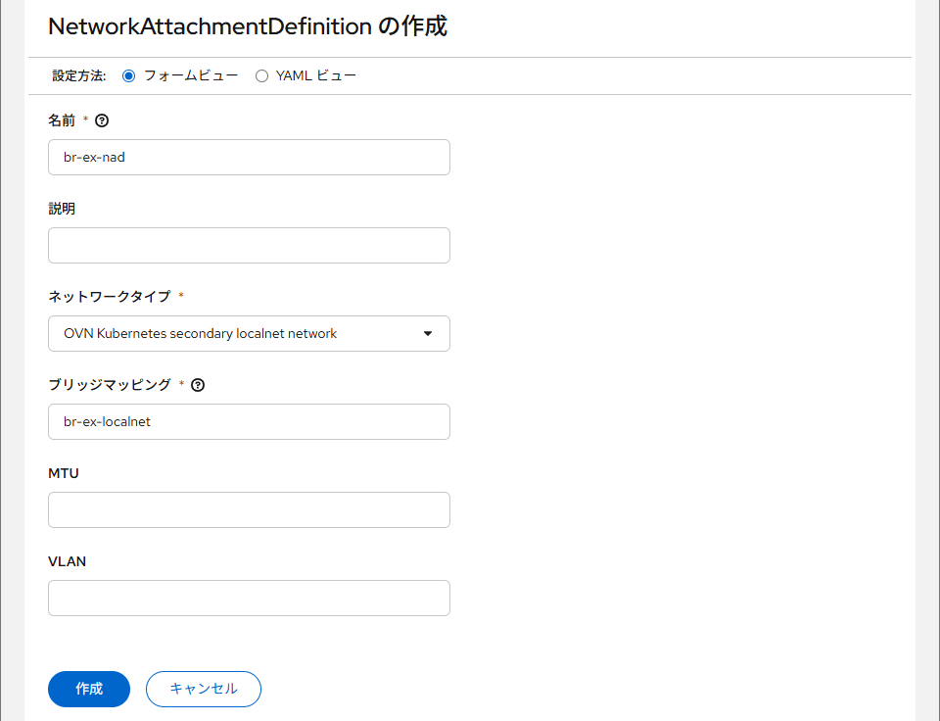This screenshot has width=940, height=721.
Task: Click the フォームビュー label text
Action: tap(190, 75)
